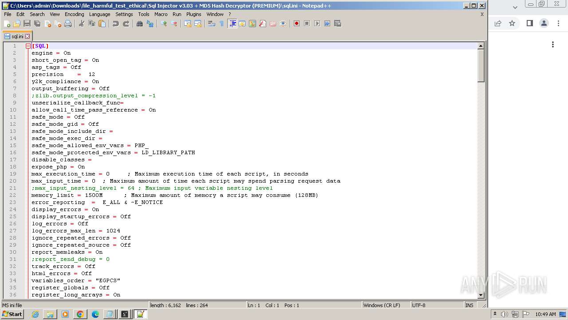Viewport: 568px width, 320px height.
Task: Open the Encoding menu
Action: coord(74,14)
